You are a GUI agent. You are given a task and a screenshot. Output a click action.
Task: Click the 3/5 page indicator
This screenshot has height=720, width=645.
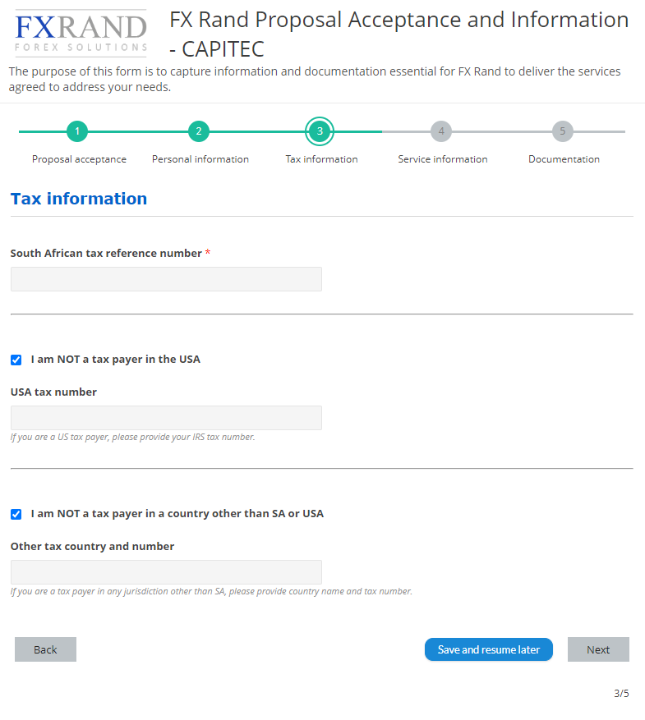pos(621,693)
